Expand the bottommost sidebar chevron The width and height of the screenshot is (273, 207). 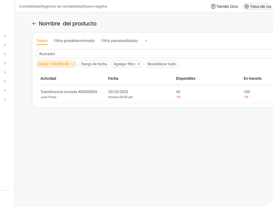point(4,100)
